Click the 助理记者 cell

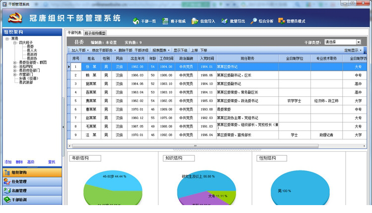(x=326, y=135)
